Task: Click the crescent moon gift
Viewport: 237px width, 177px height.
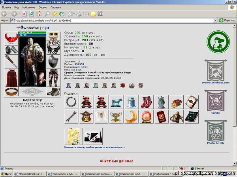Action: tap(132, 116)
